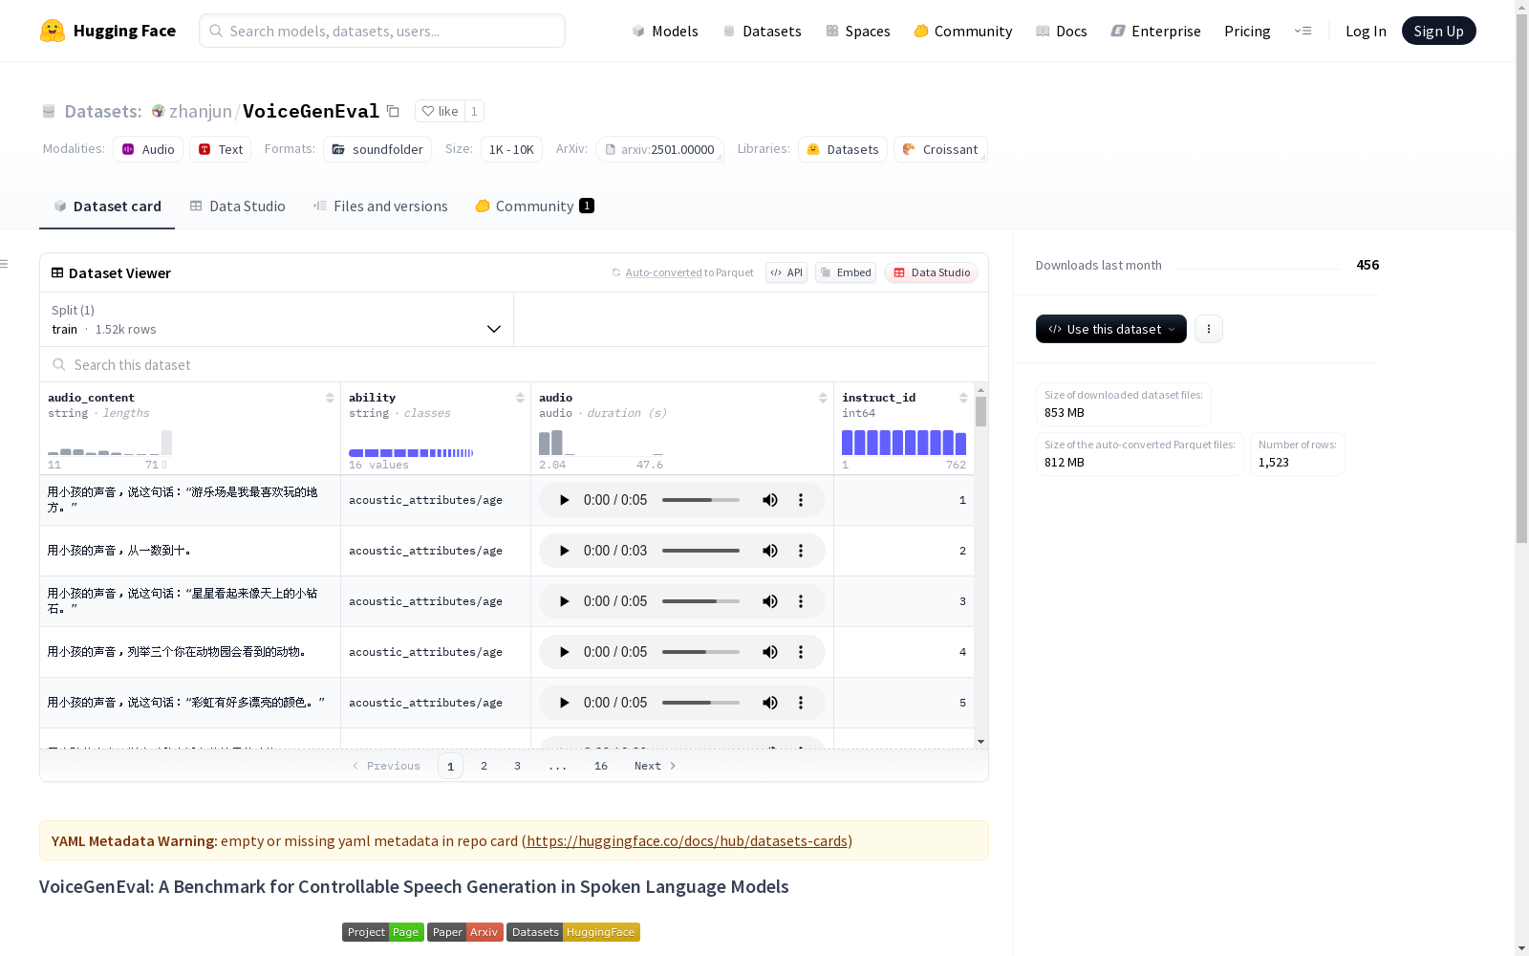Open Community in the top navigation
1529x956 pixels.
[963, 31]
